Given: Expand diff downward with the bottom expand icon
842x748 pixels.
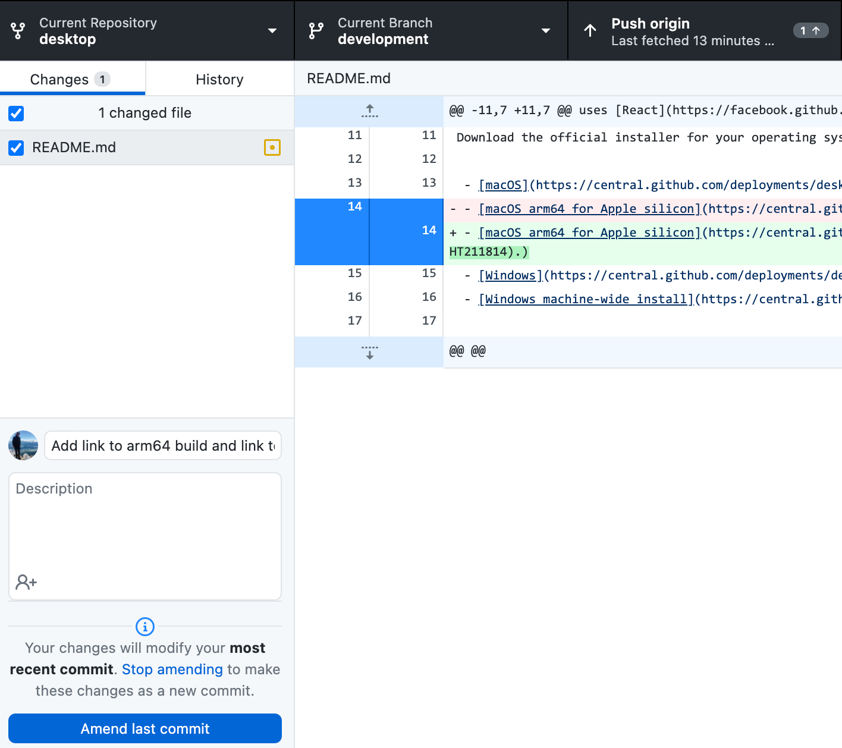Looking at the screenshot, I should (369, 352).
